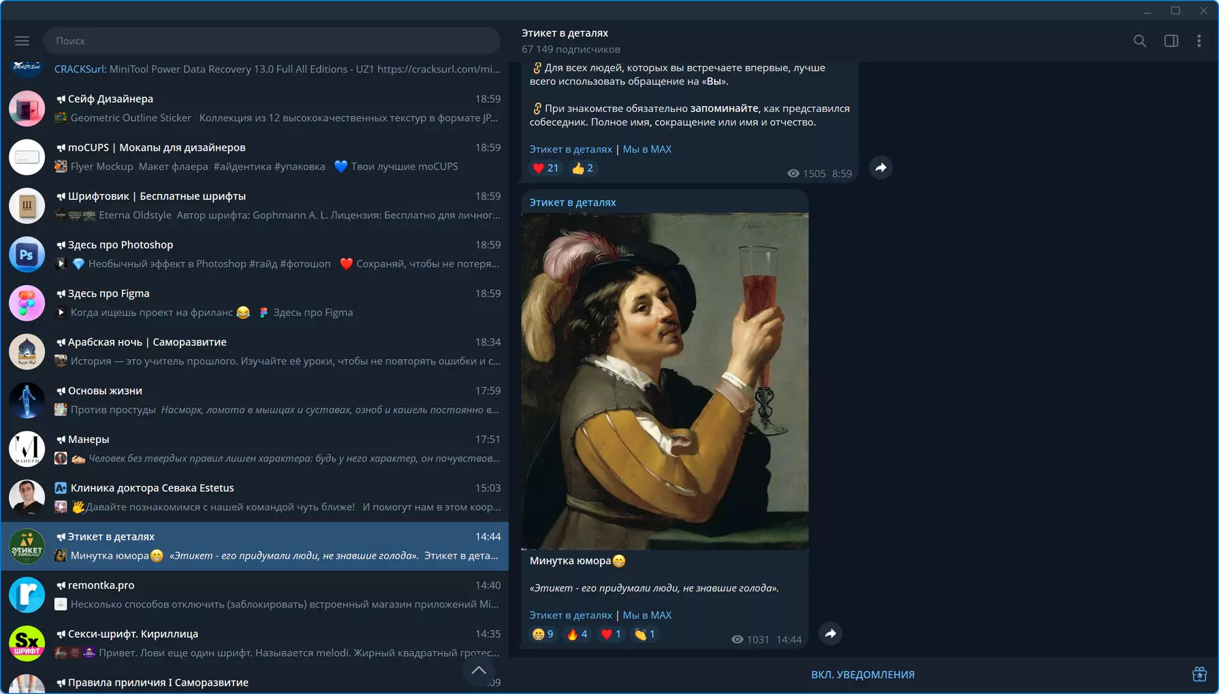Screen dimensions: 1219x694
Task: Open Шрифтовик | Бесплатные шрифты chat
Action: pyautogui.click(x=255, y=205)
